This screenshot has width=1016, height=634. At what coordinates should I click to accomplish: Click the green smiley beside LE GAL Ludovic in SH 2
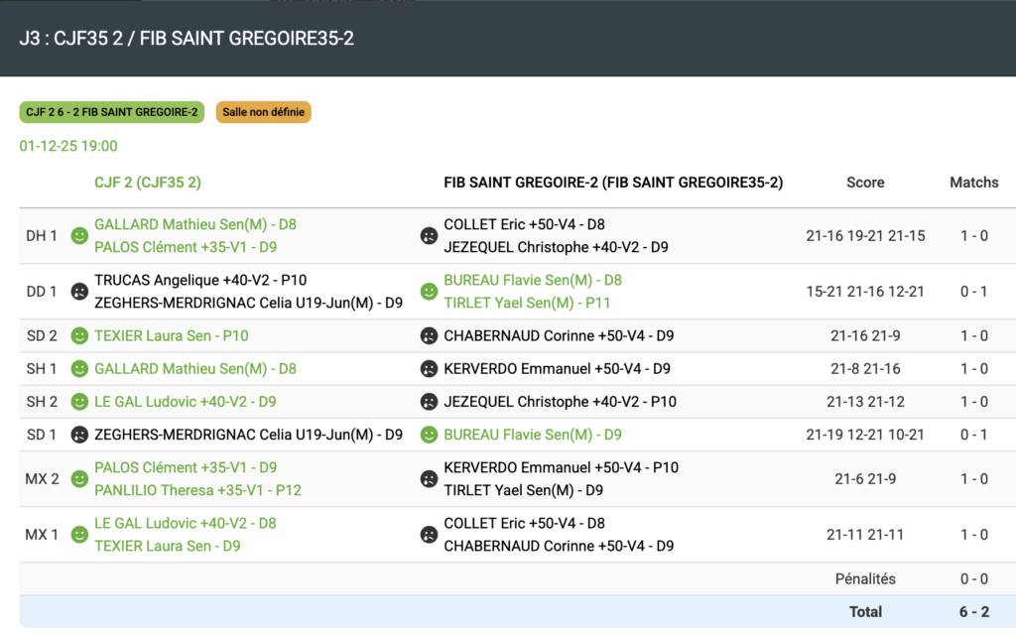(x=79, y=402)
